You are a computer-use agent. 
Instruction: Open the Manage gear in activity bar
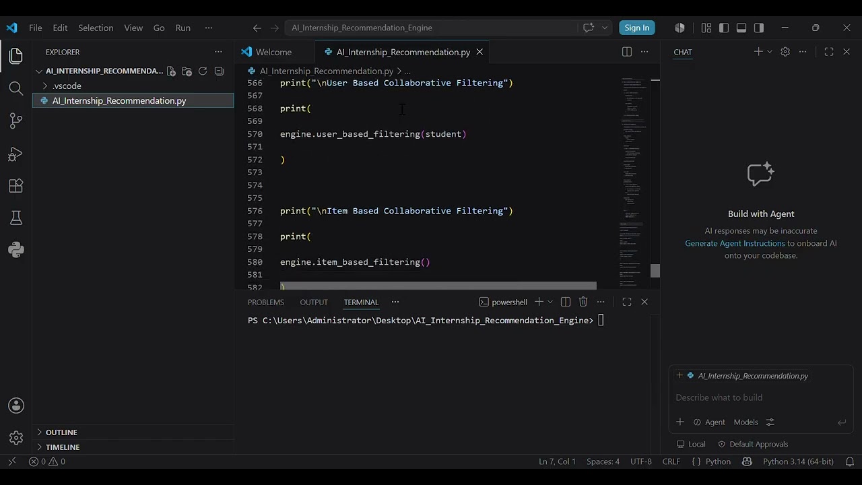point(16,438)
